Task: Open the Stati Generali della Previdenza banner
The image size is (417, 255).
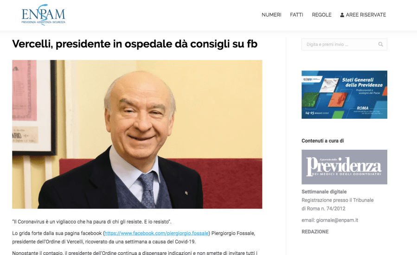Action: (x=344, y=95)
